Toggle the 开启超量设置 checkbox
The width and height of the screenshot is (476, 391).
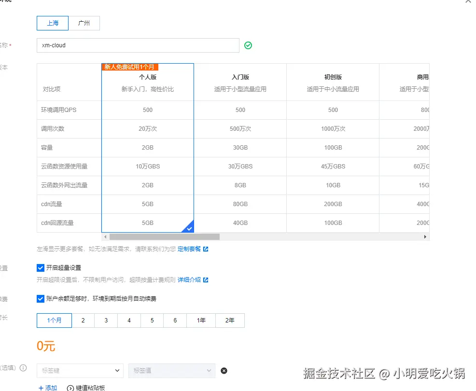pos(41,268)
